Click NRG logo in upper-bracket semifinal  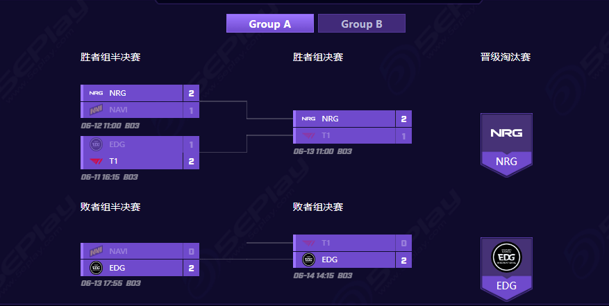click(96, 93)
